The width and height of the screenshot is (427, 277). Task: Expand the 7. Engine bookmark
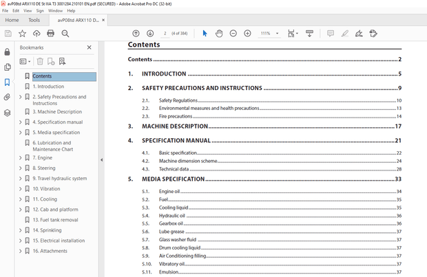point(20,157)
